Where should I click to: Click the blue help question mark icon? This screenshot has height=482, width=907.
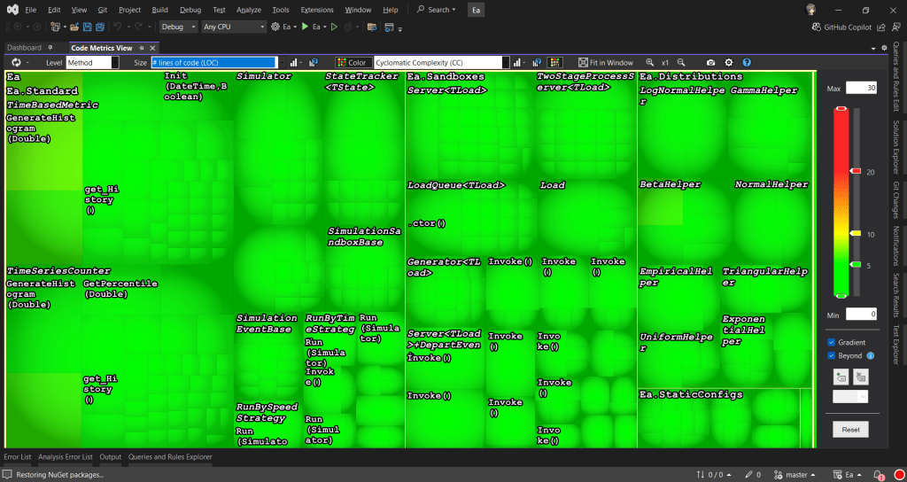(x=747, y=63)
